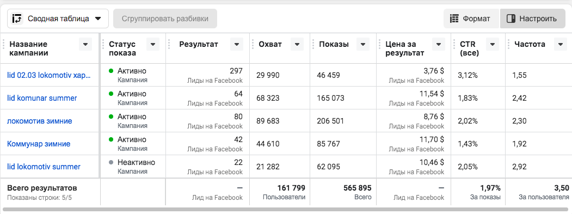Expand the Результат column options arrow
Image resolution: width=572 pixels, height=214 pixels.
237,45
